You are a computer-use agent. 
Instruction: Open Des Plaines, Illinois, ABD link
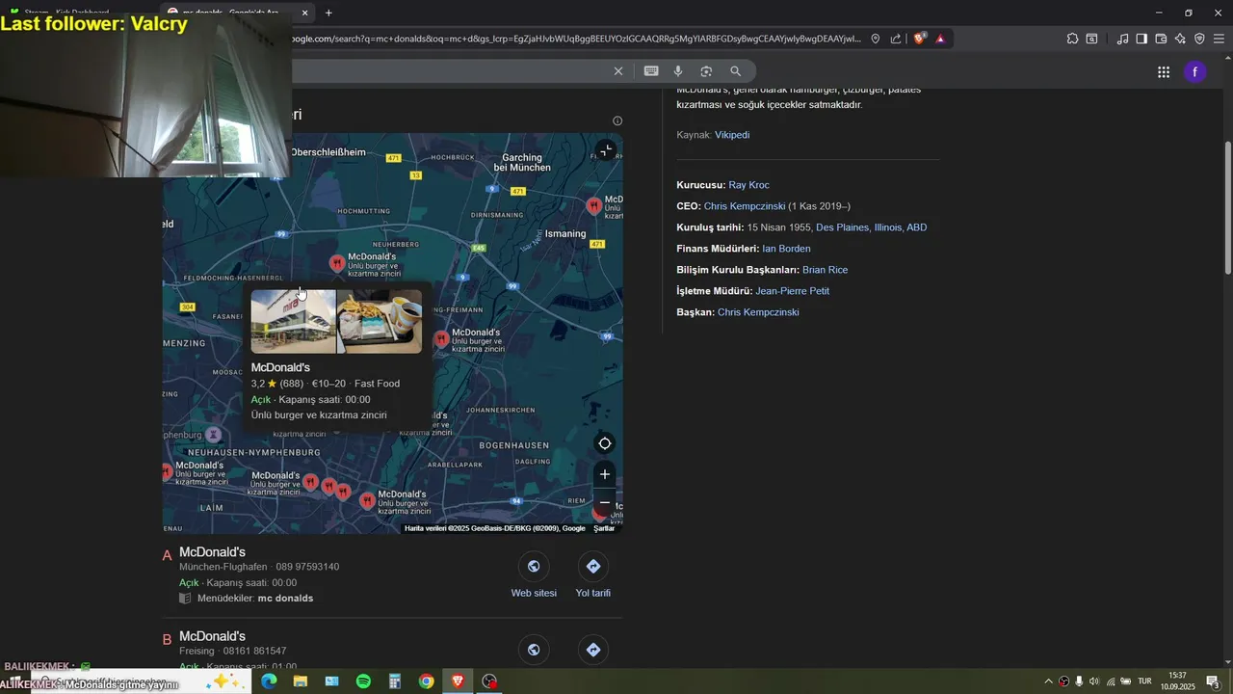[x=871, y=227]
